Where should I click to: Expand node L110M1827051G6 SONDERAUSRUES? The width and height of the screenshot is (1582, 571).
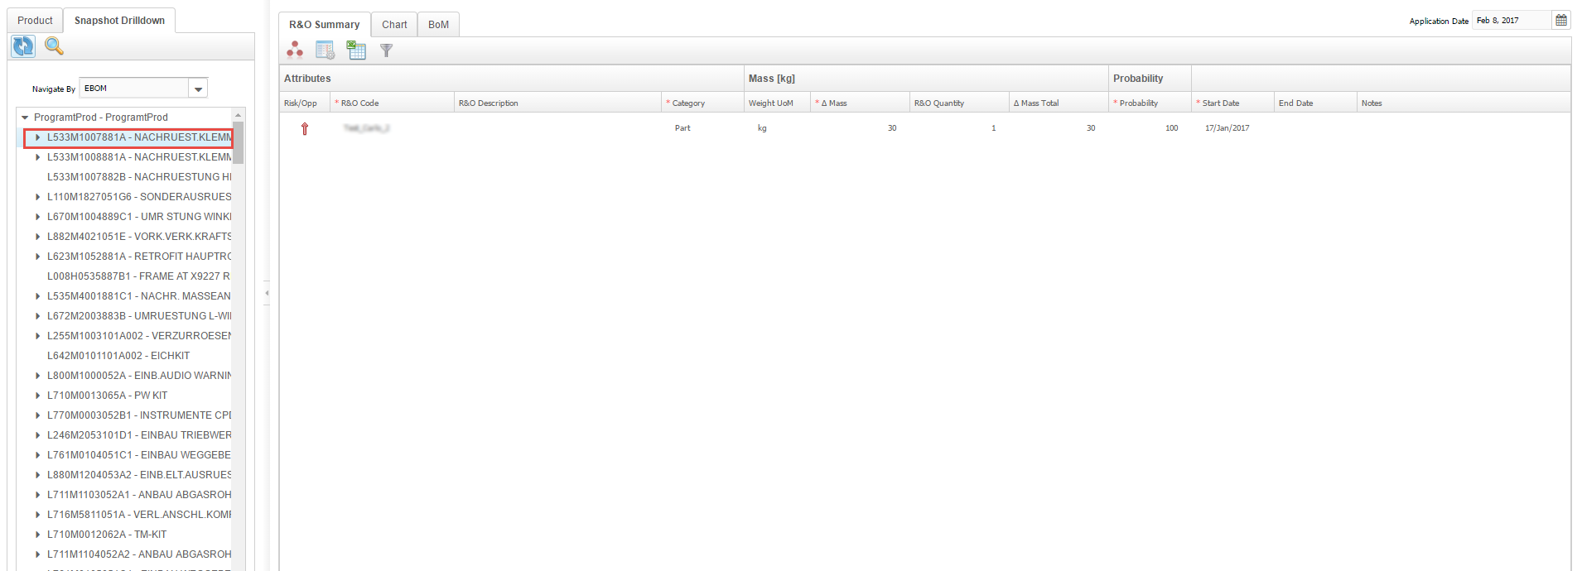38,197
